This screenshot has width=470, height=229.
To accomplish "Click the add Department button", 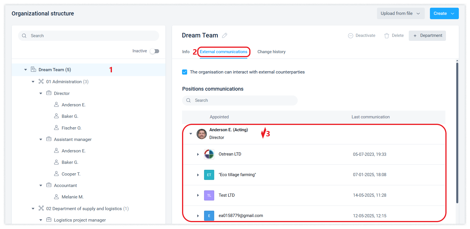I will tap(427, 36).
